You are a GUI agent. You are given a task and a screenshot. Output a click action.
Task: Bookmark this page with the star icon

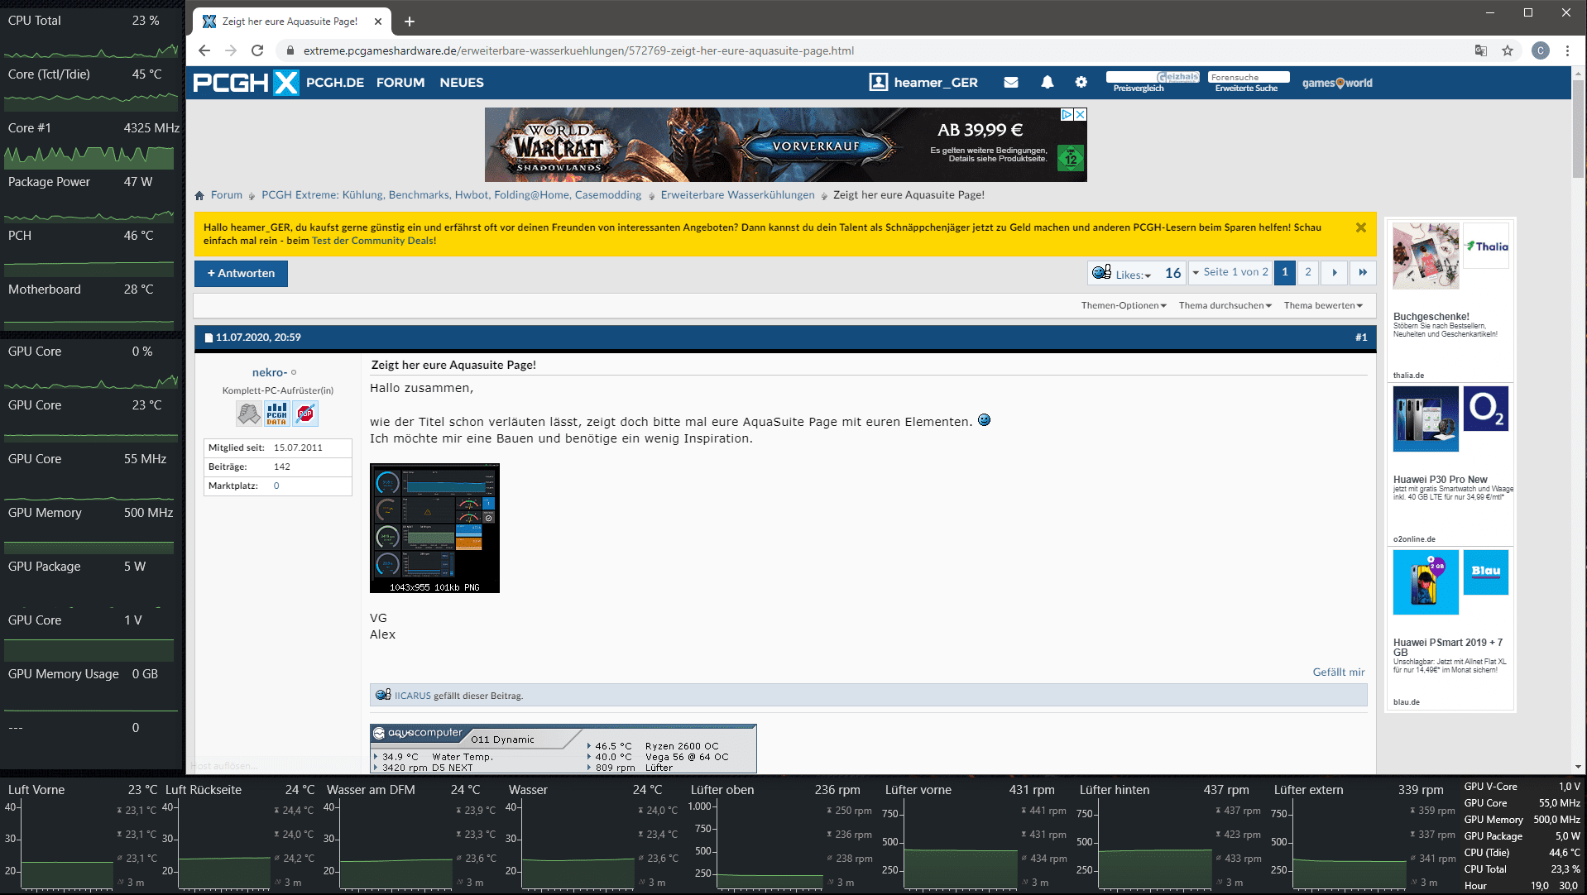(1508, 50)
